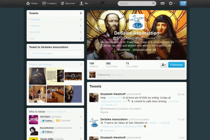The image size is (210, 140).
Task: Go to Home via house icon
Action: pyautogui.click(x=28, y=3)
